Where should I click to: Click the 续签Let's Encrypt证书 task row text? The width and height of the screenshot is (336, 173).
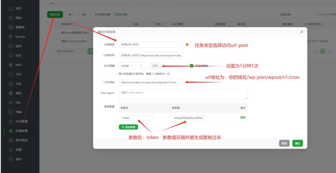pyautogui.click(x=74, y=41)
